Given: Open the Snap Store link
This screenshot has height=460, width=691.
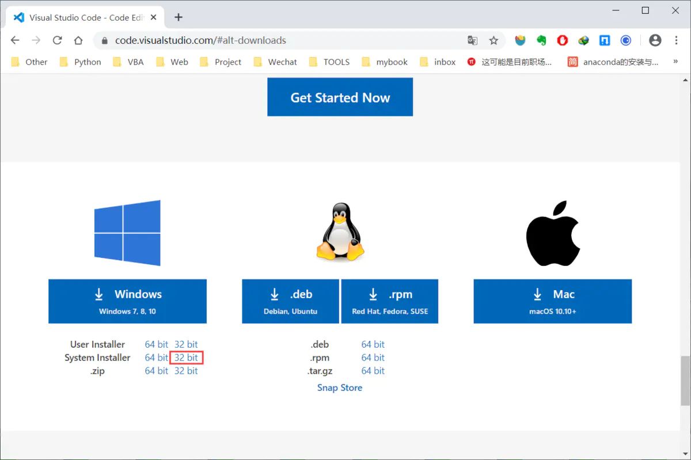Looking at the screenshot, I should tap(340, 387).
